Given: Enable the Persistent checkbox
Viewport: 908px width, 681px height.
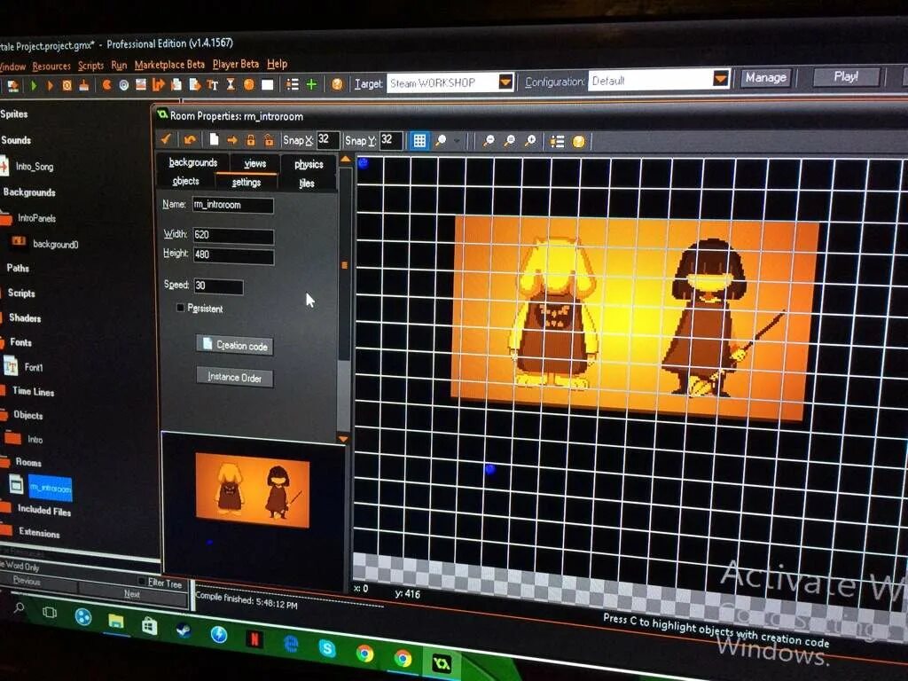Looking at the screenshot, I should [180, 308].
